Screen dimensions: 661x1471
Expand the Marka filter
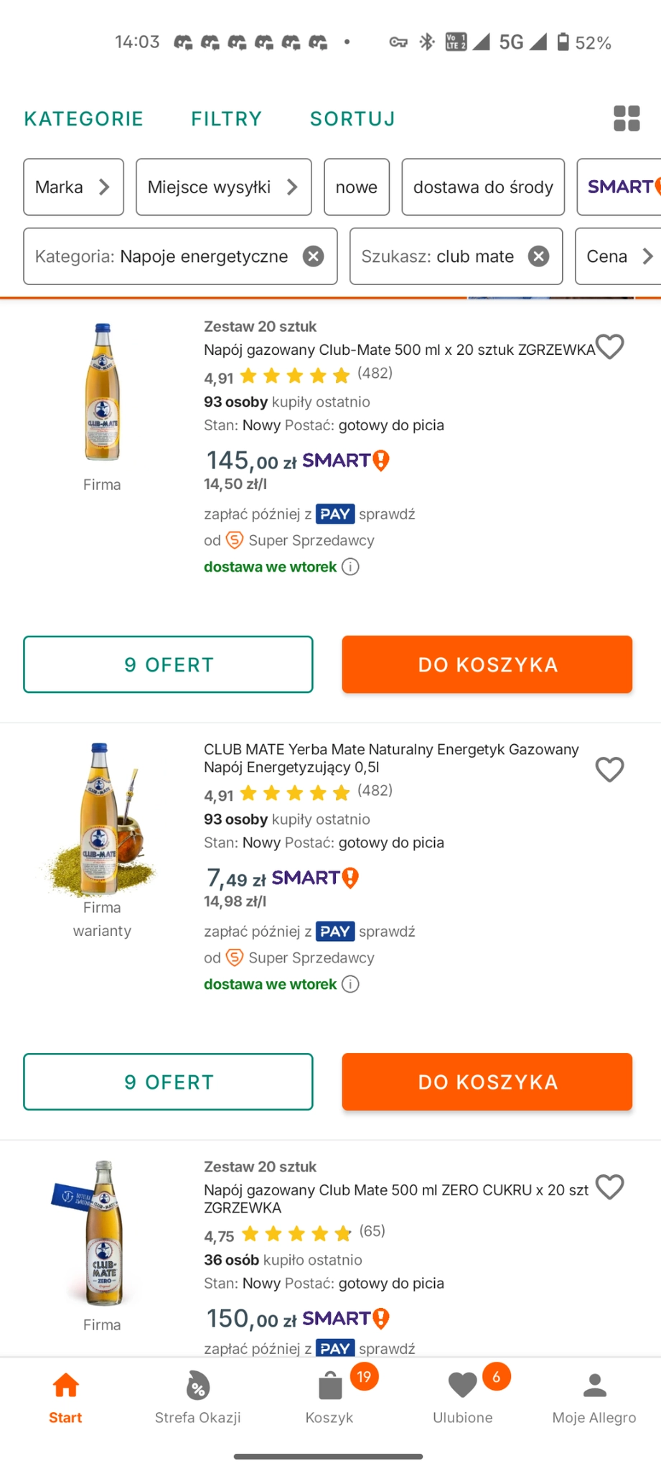point(73,187)
